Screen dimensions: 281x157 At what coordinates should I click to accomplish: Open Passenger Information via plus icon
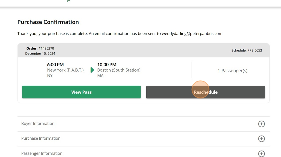coord(261,154)
